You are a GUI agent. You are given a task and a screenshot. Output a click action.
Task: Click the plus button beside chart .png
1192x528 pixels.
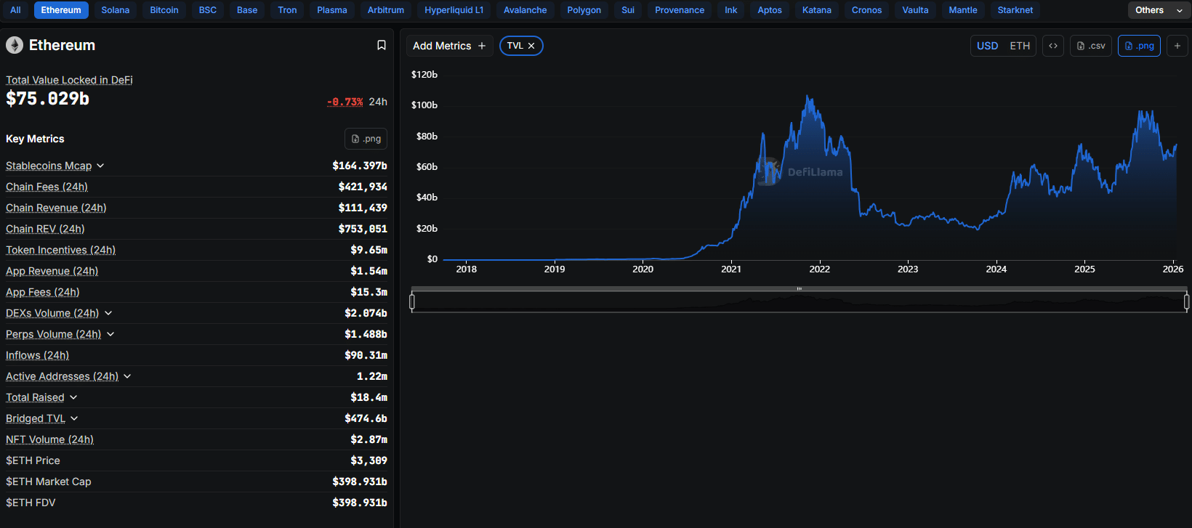1177,46
